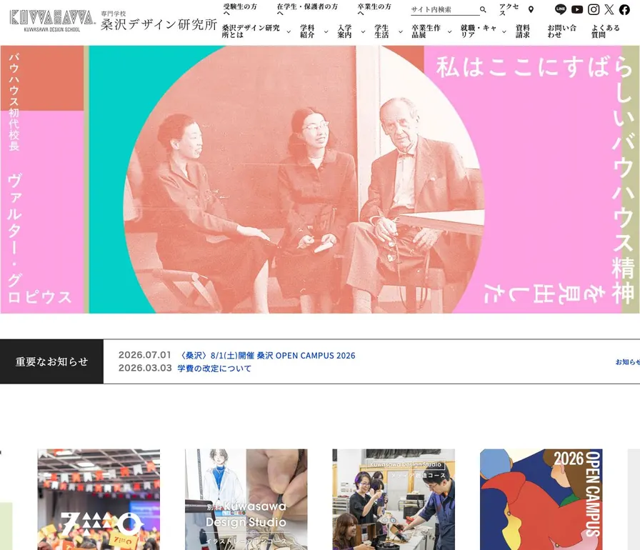The width and height of the screenshot is (640, 550).
Task: Open the 学科紹介 menu item
Action: click(x=307, y=31)
